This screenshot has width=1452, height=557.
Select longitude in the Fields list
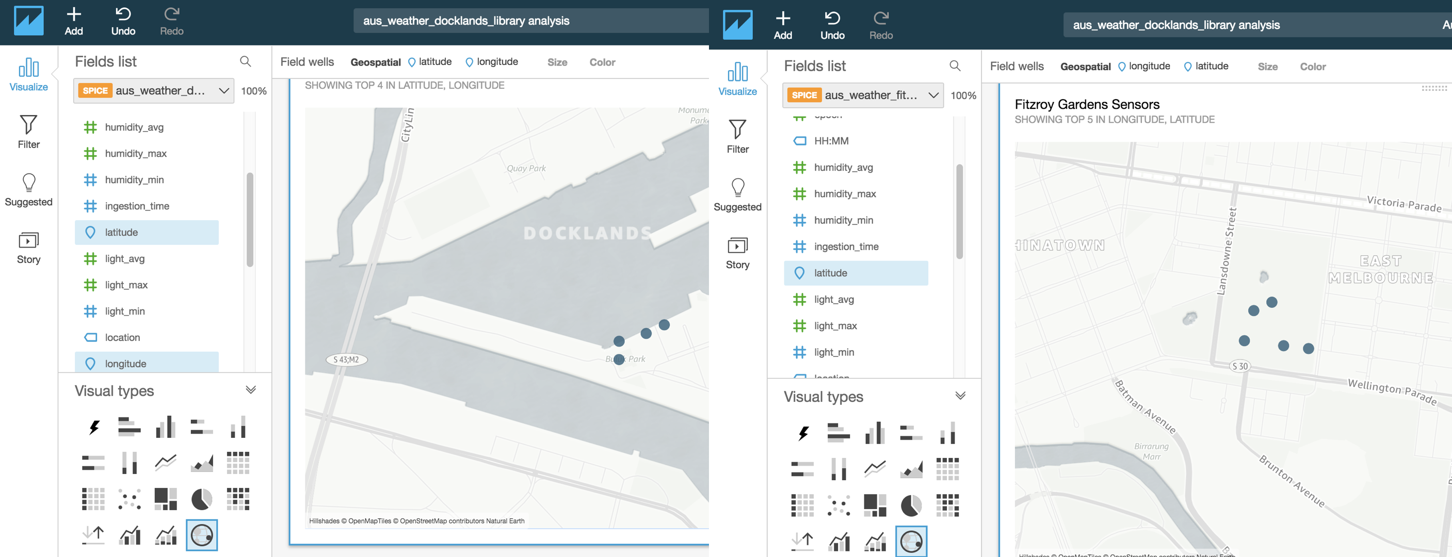[125, 364]
